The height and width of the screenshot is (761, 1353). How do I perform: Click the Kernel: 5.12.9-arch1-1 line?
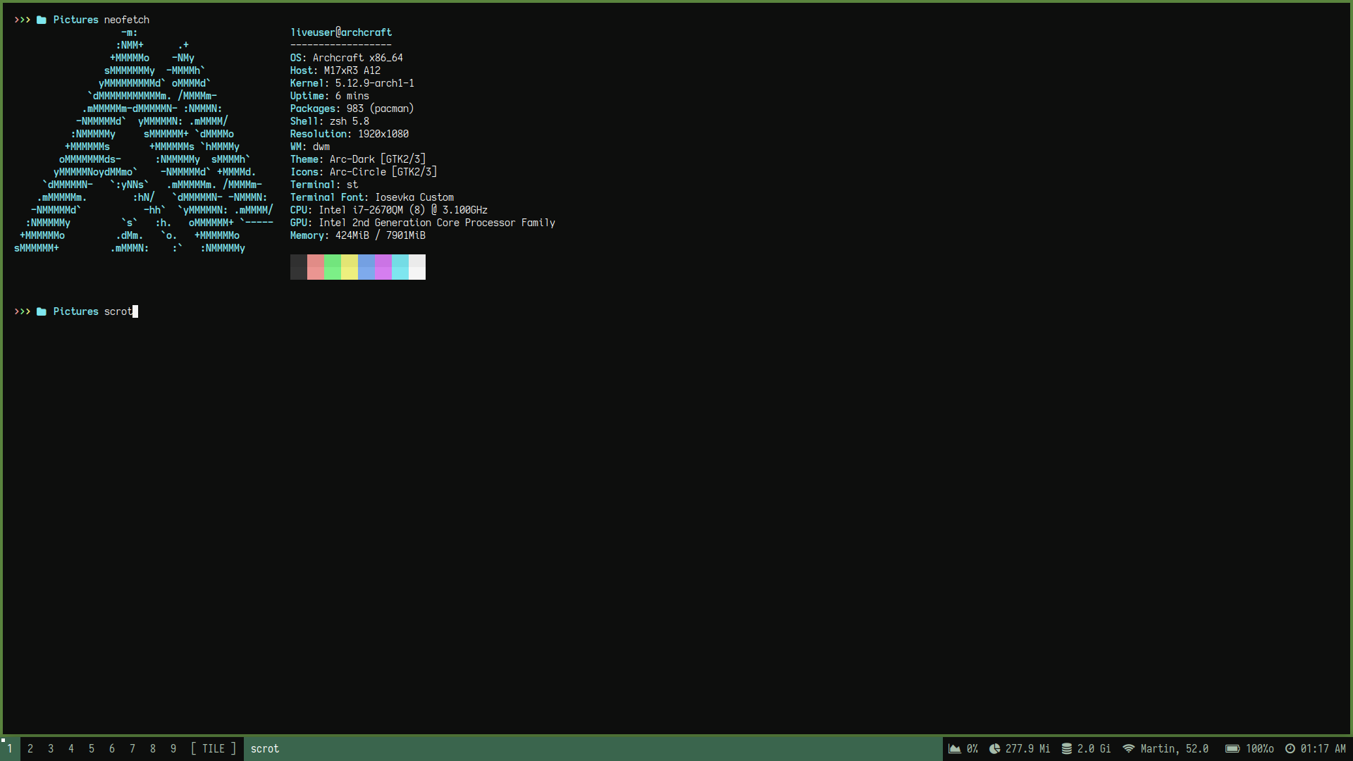click(352, 83)
